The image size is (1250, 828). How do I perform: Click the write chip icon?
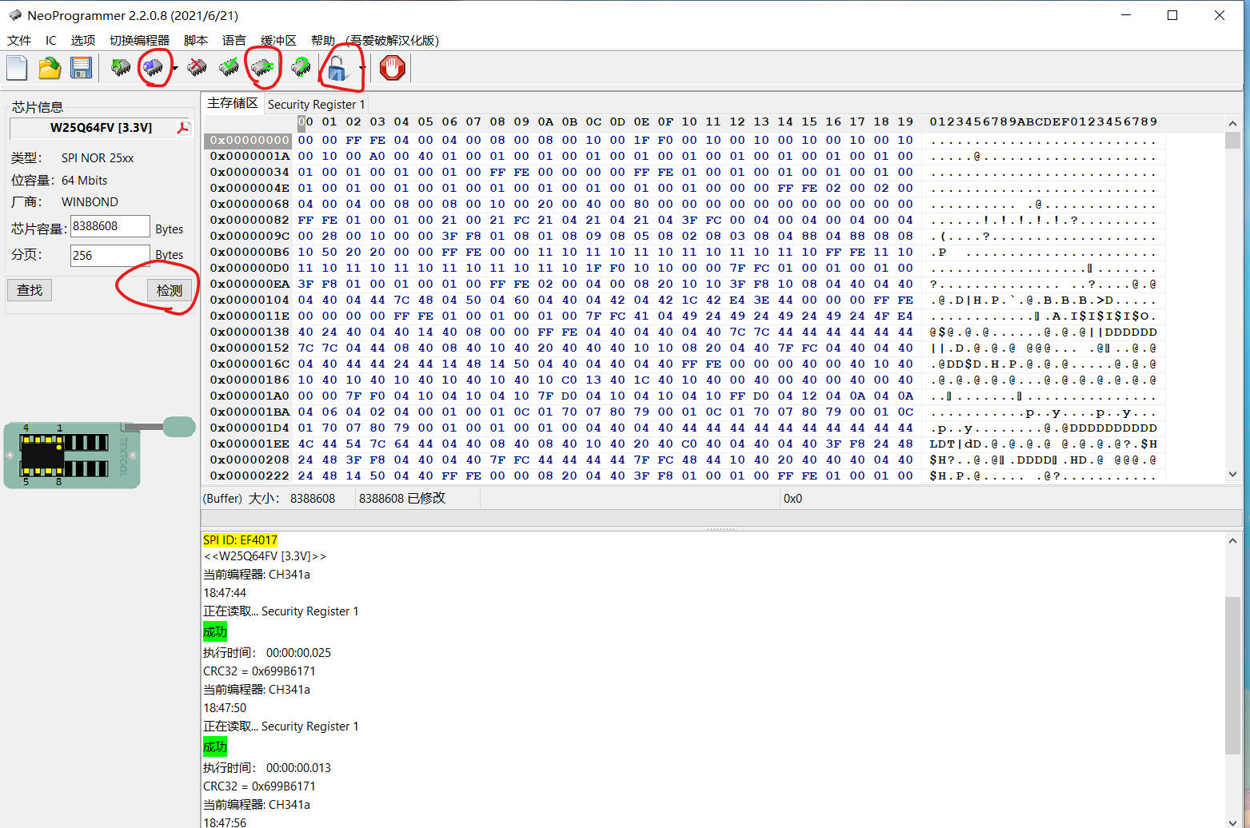coord(154,68)
